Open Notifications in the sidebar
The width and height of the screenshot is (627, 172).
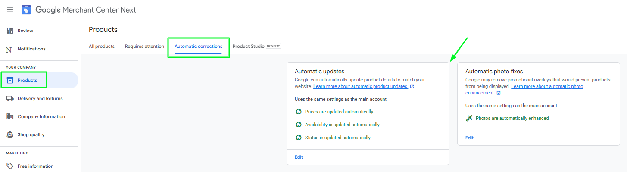31,49
